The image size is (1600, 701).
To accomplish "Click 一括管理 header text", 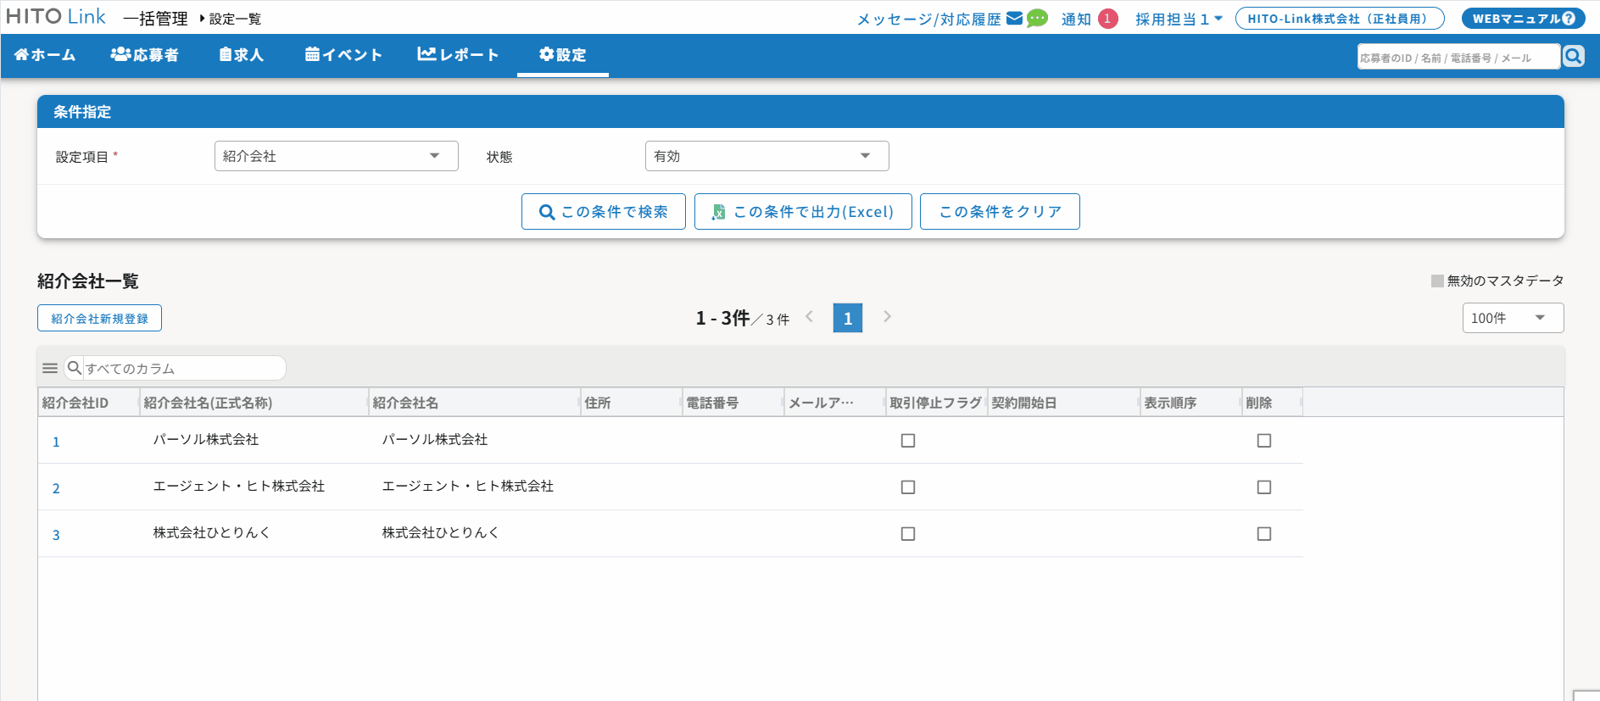I will click(x=155, y=18).
